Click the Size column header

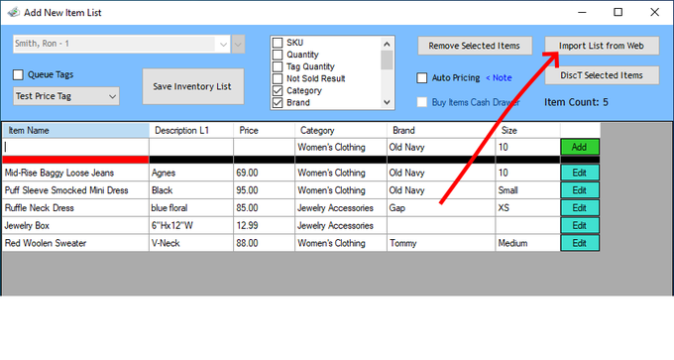(528, 130)
